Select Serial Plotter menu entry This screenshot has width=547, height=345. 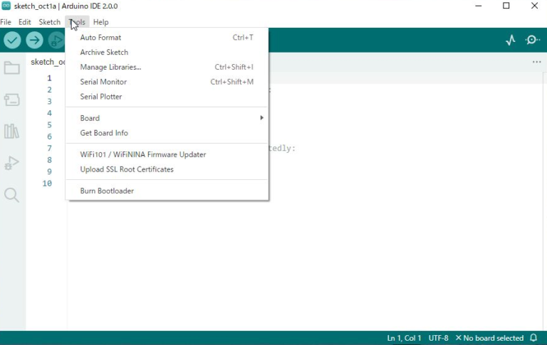click(x=167, y=97)
